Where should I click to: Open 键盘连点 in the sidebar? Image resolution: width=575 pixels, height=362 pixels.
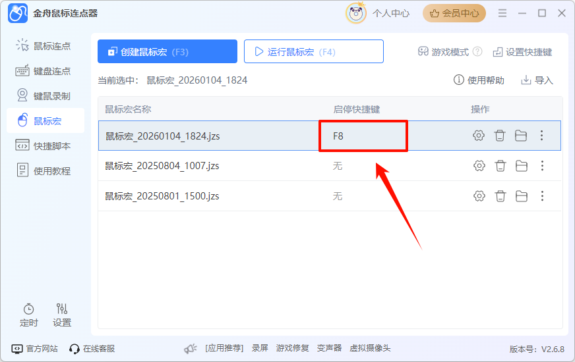44,71
